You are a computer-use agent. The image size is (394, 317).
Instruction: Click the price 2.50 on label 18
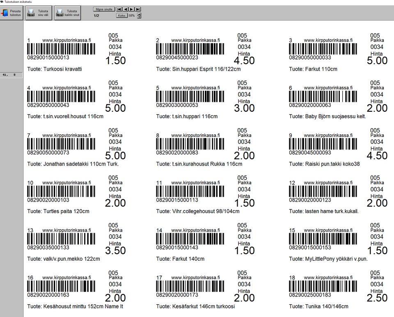[377, 298]
